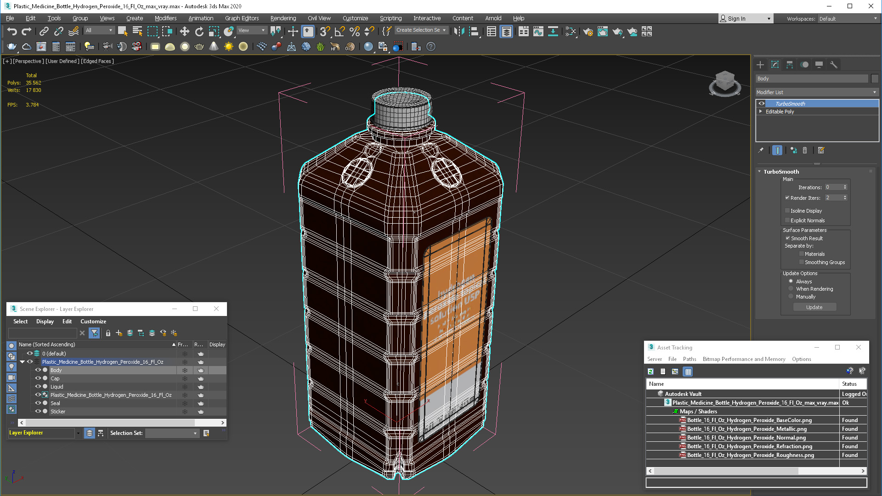The height and width of the screenshot is (496, 882).
Task: Click the Mirror tool icon
Action: pyautogui.click(x=459, y=31)
